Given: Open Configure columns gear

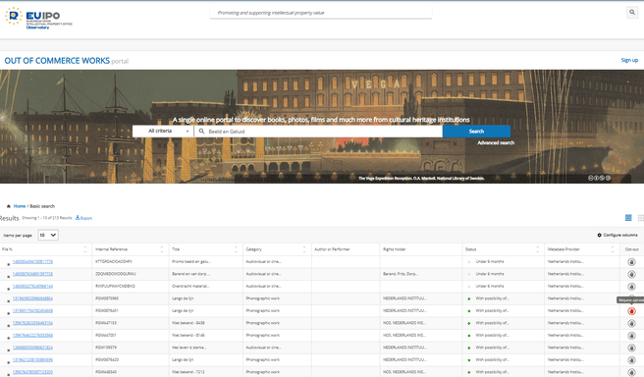Looking at the screenshot, I should coord(599,235).
